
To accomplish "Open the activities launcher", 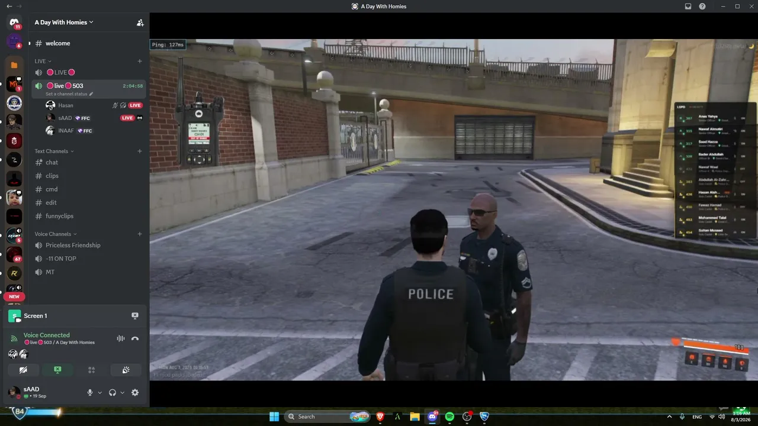I will click(91, 370).
